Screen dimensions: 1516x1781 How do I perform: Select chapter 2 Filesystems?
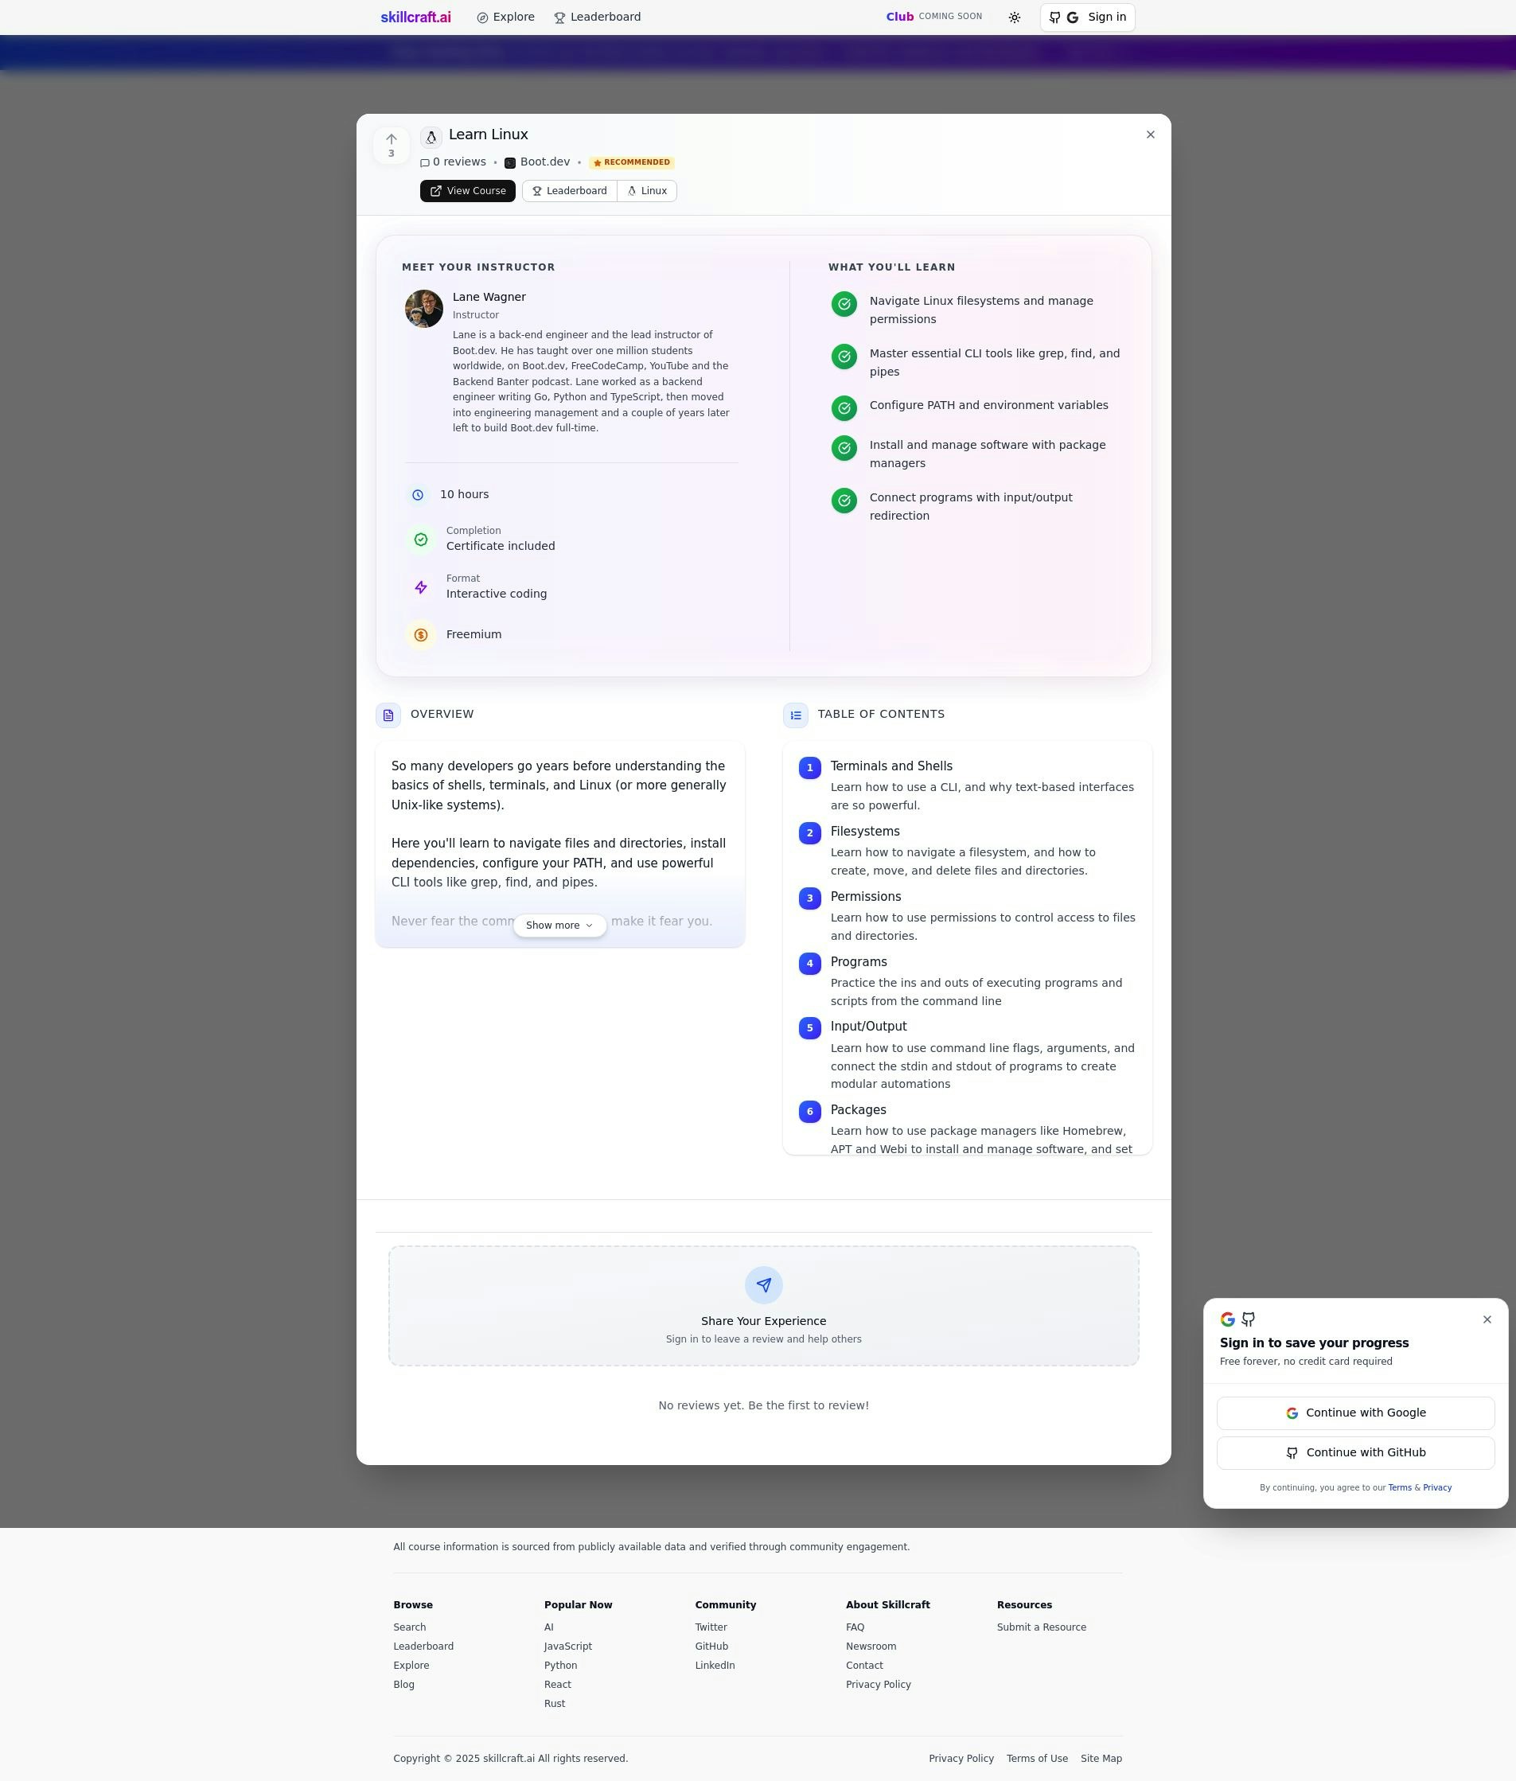pyautogui.click(x=967, y=850)
